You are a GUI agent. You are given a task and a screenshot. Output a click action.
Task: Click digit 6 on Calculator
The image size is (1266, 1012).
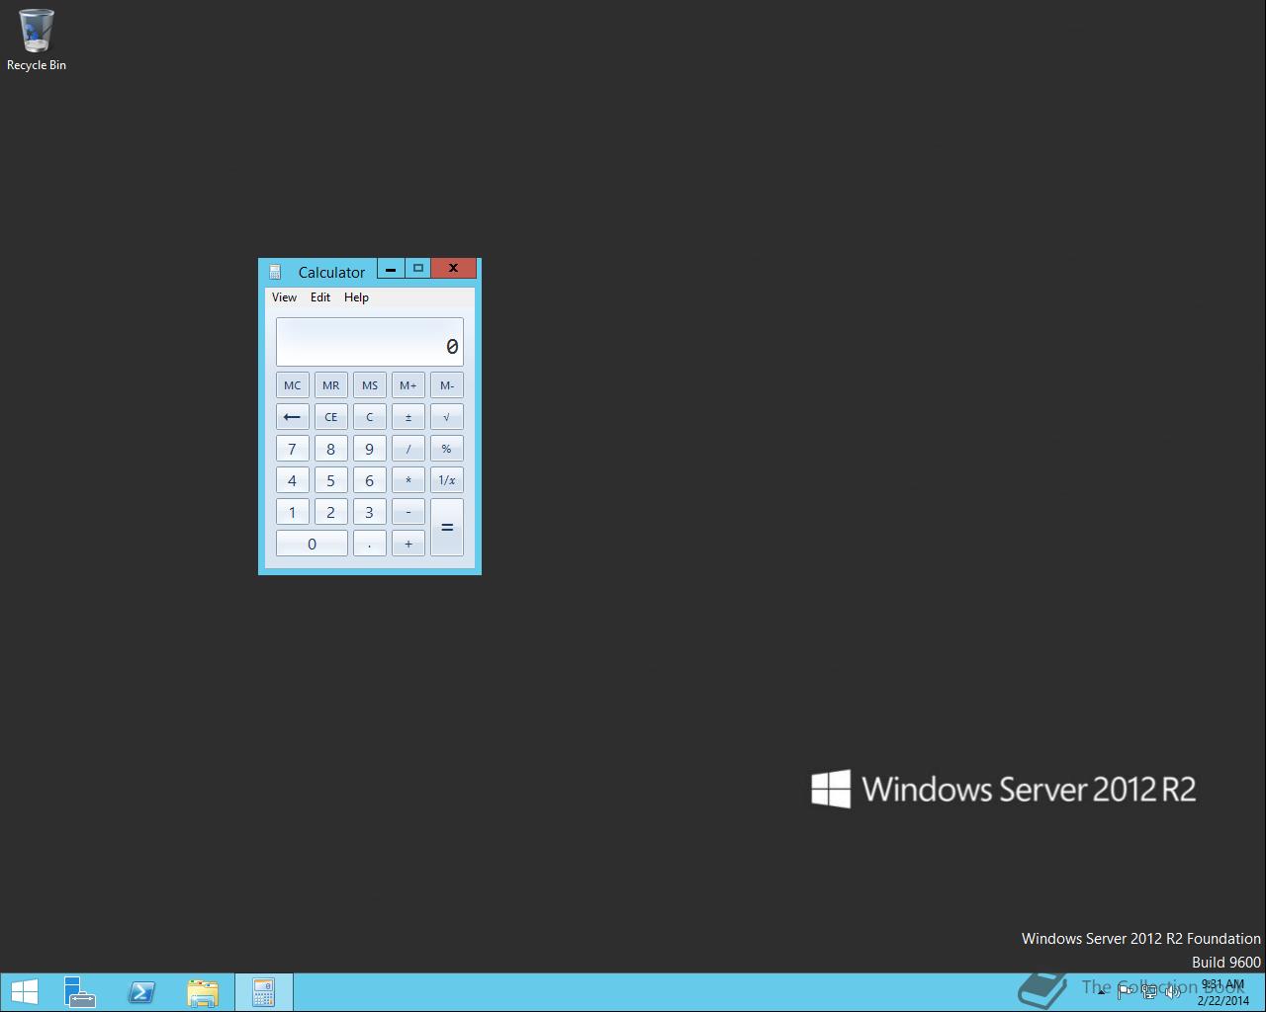[369, 480]
